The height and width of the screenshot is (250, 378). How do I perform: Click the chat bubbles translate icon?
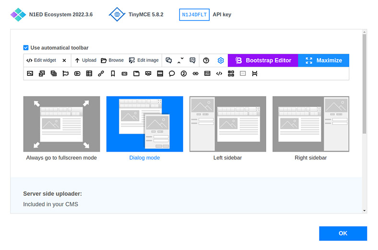(x=169, y=60)
